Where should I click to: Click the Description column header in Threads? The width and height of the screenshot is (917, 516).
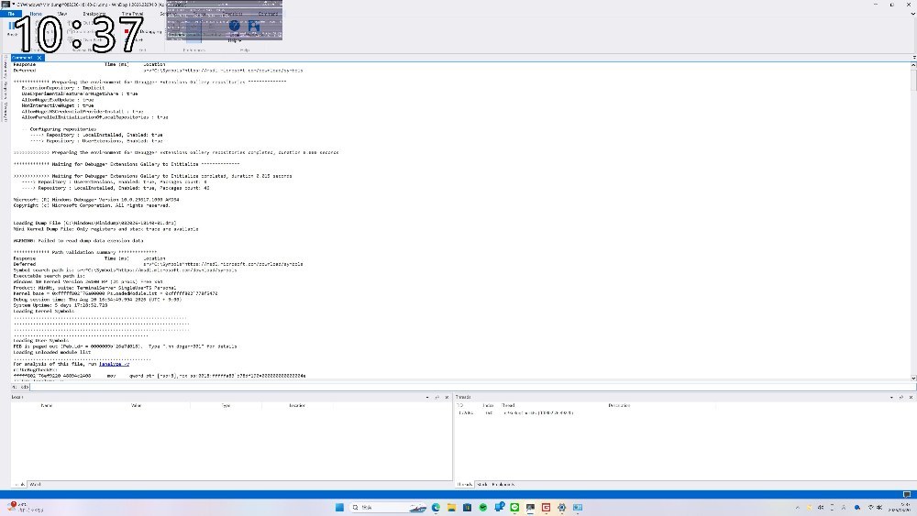619,405
